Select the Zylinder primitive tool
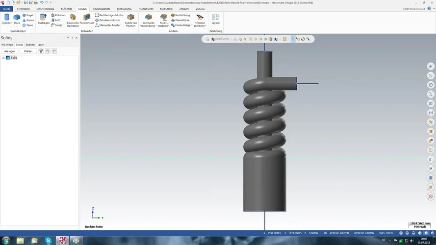The width and height of the screenshot is (436, 245). pyautogui.click(x=6, y=19)
